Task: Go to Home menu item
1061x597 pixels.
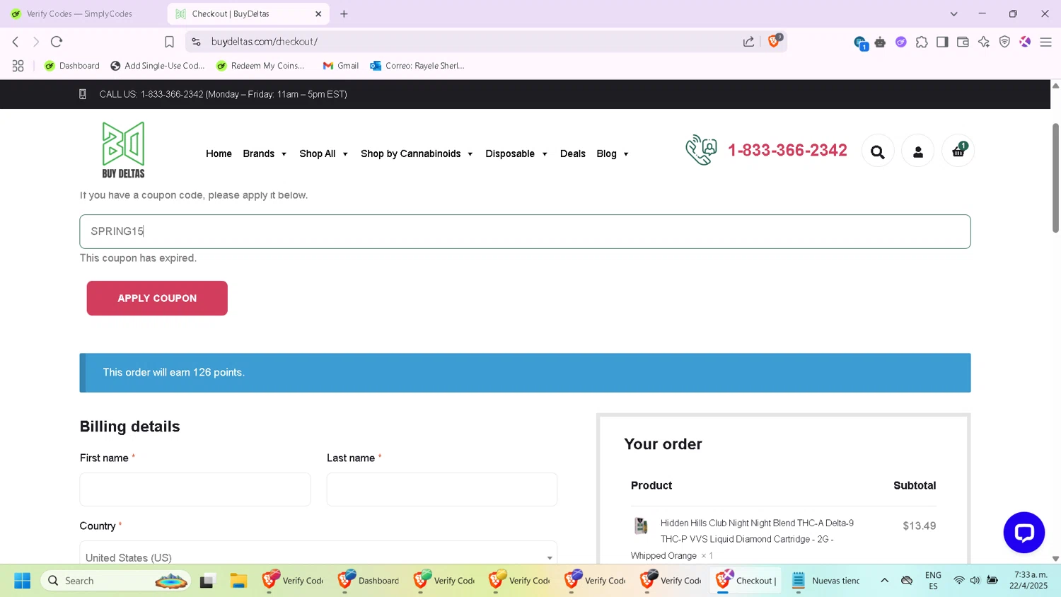Action: pyautogui.click(x=219, y=153)
